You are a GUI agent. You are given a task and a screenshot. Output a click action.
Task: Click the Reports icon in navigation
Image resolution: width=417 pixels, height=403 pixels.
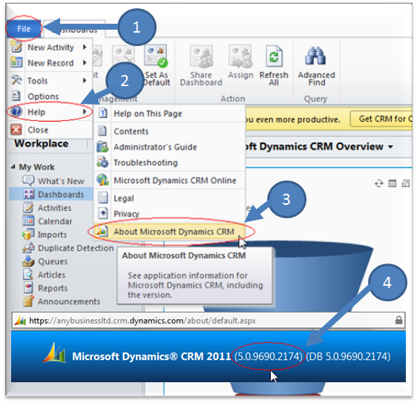pyautogui.click(x=28, y=288)
